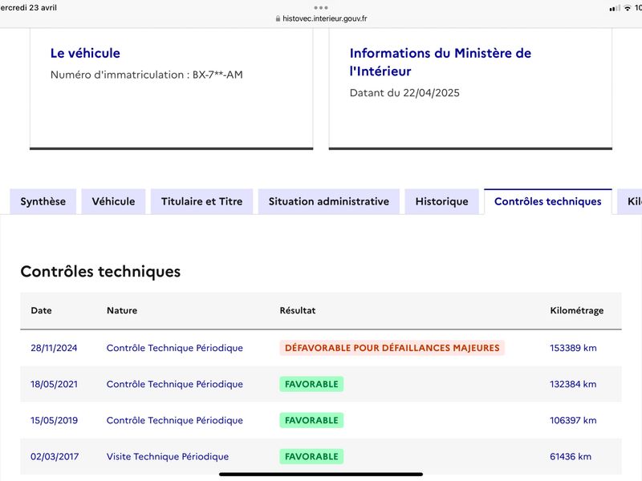Click the 'Datant du 22/04/2025' text
Image resolution: width=642 pixels, height=481 pixels.
pos(404,93)
